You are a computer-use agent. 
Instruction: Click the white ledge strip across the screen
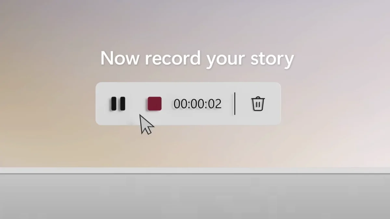(195, 170)
